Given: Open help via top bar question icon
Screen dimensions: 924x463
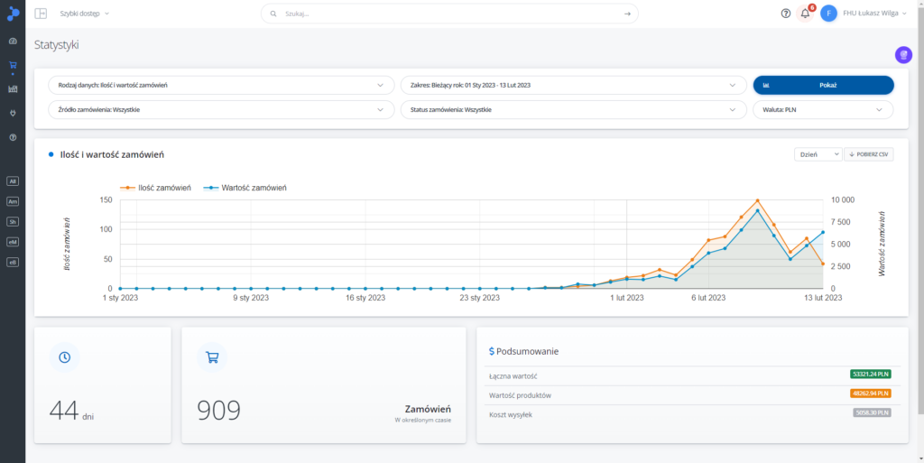Looking at the screenshot, I should 786,14.
